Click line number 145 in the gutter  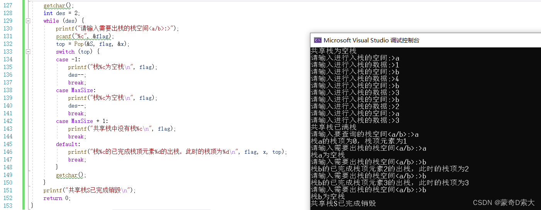pos(8,144)
